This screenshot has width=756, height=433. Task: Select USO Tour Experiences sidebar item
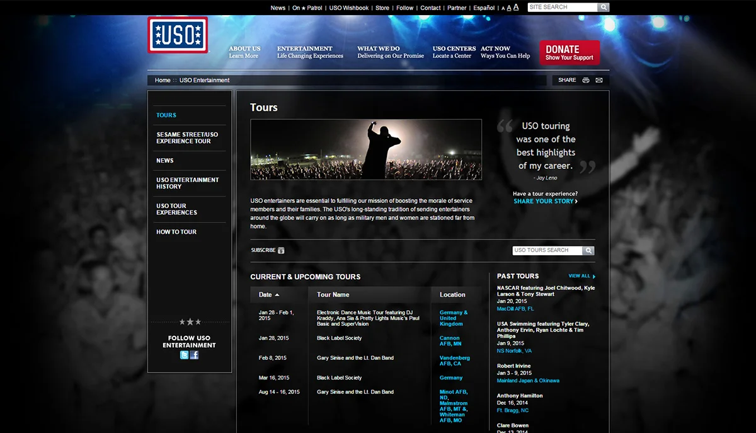[x=176, y=209]
